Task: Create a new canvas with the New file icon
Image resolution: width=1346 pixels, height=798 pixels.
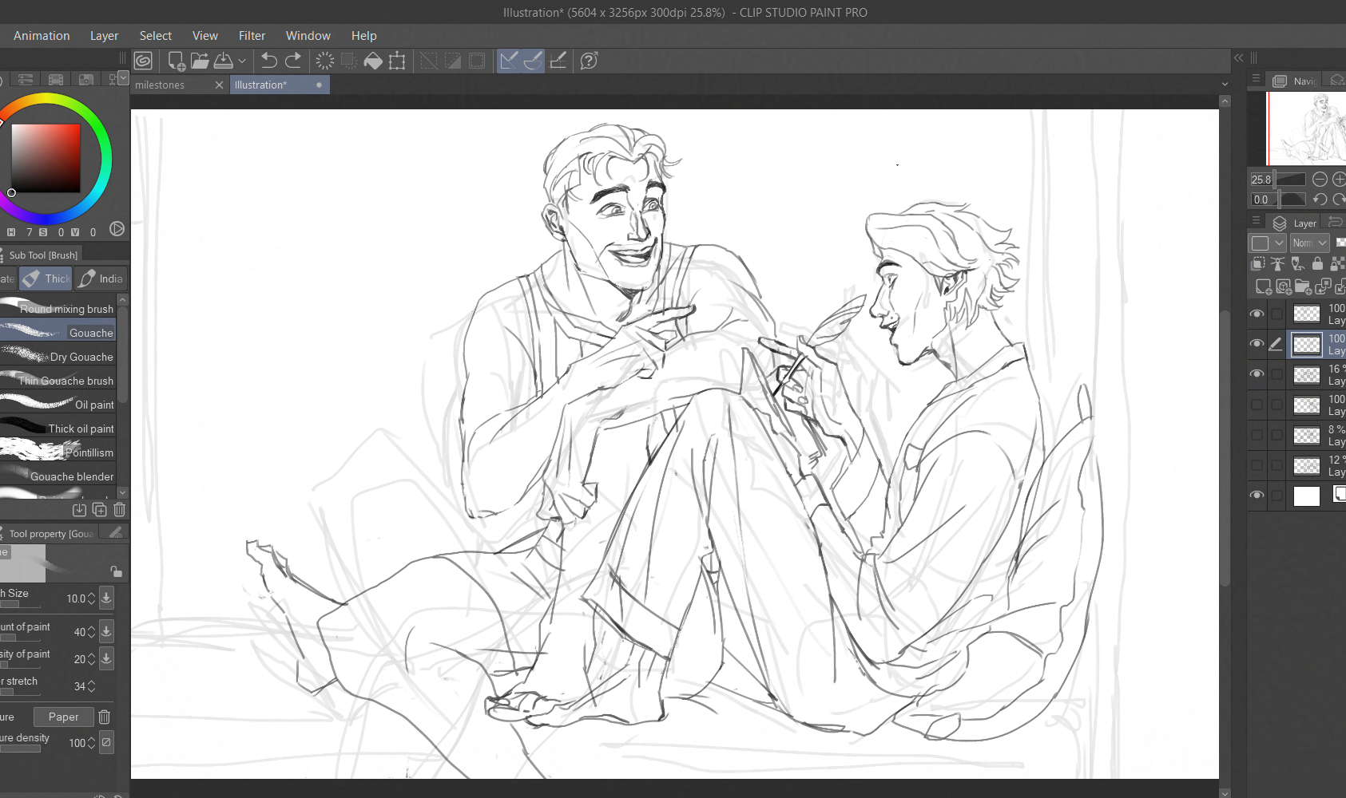Action: [x=176, y=61]
